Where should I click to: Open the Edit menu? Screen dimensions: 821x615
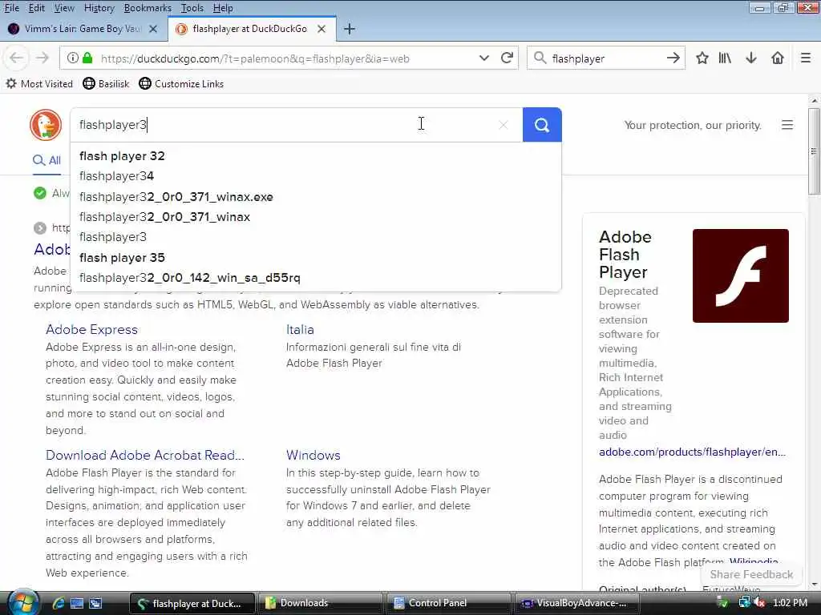coord(37,8)
